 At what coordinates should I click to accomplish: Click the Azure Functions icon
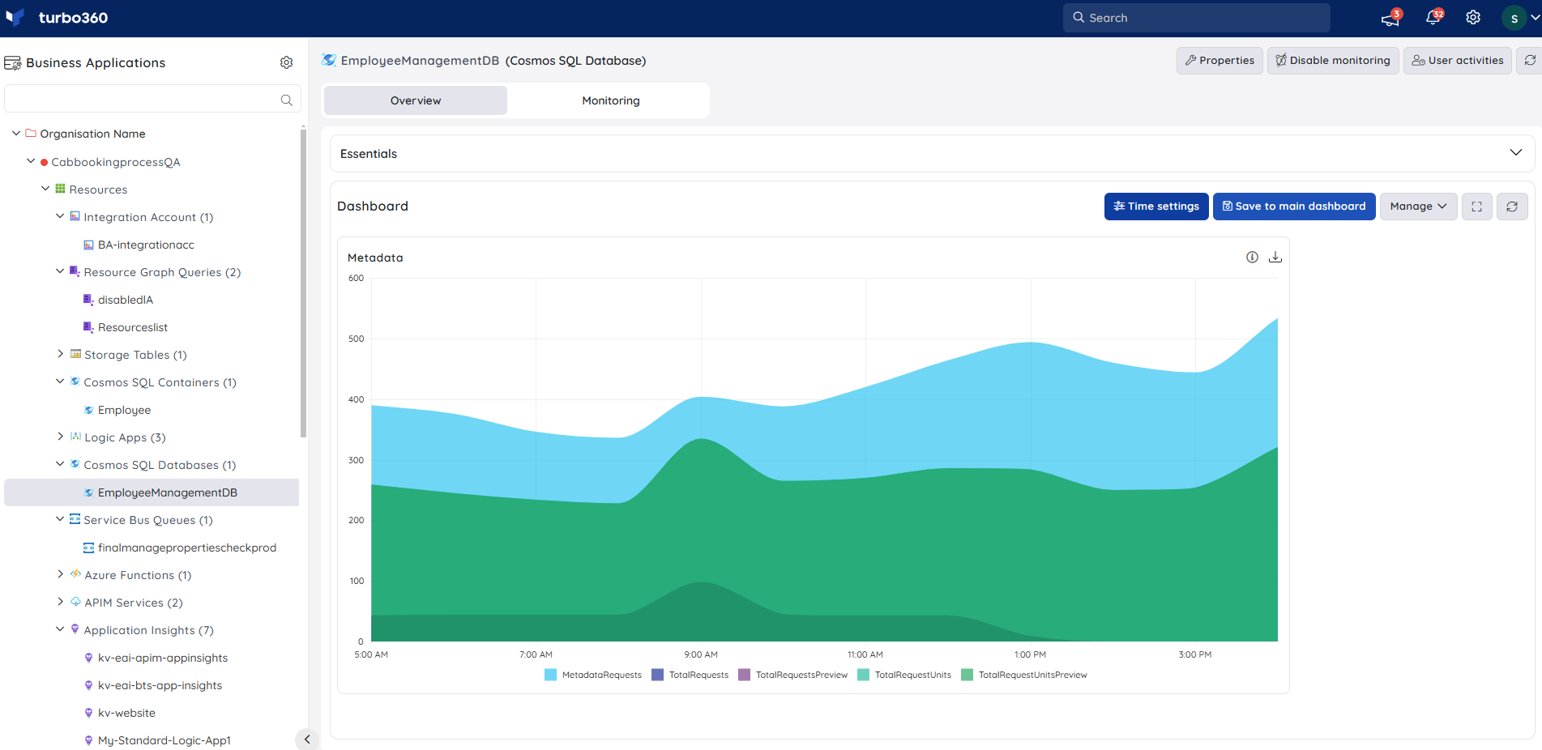[75, 574]
